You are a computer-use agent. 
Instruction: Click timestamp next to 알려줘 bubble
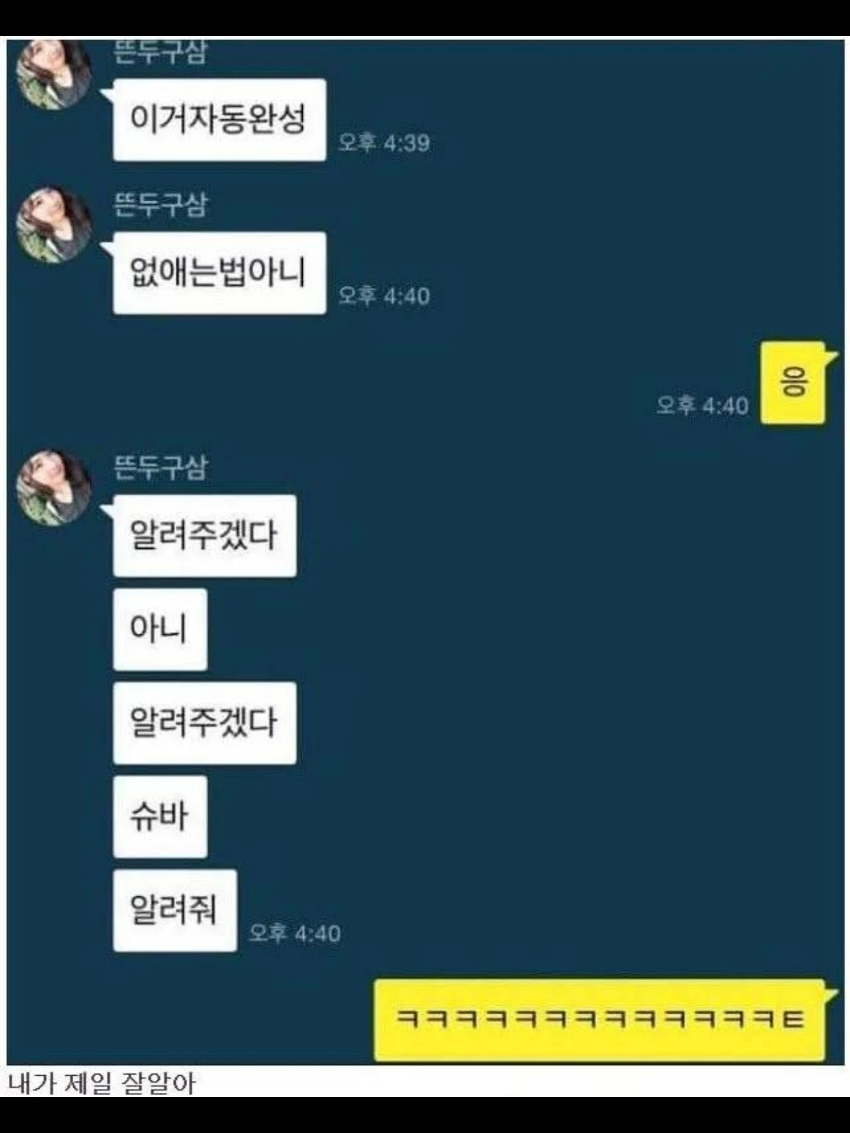(295, 934)
